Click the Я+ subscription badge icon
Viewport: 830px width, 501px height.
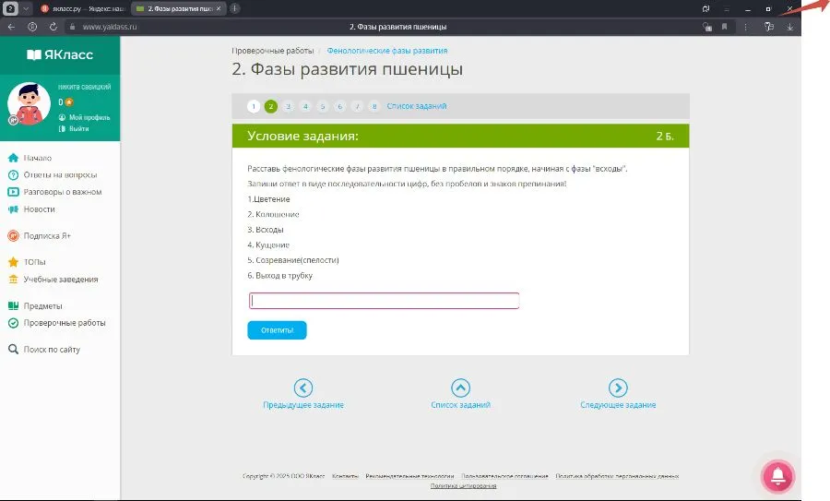coord(13,235)
